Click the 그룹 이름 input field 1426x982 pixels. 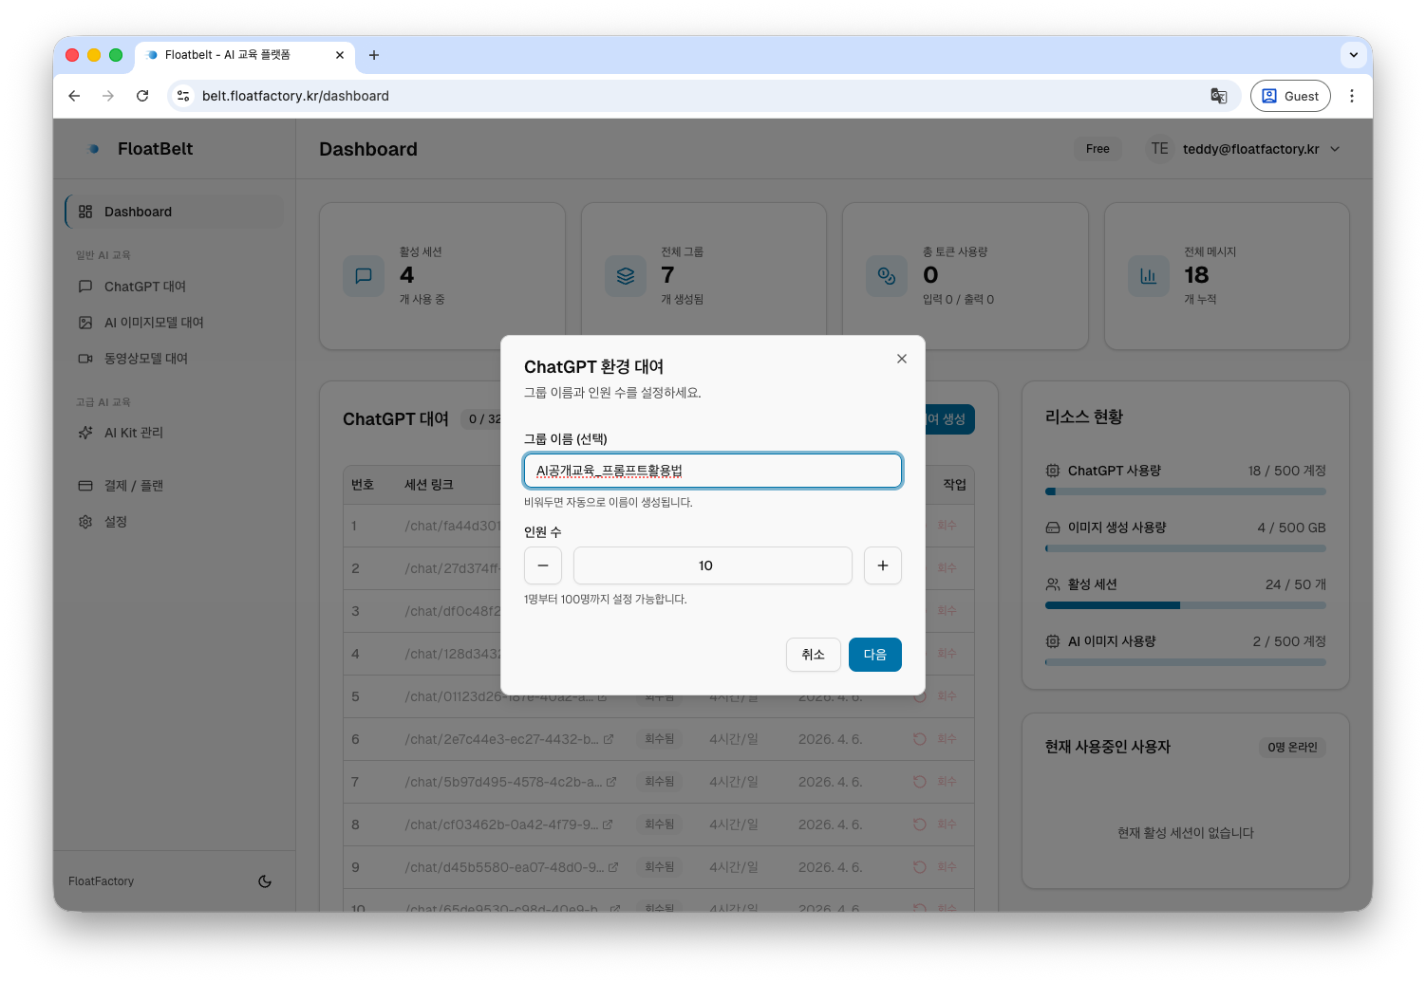click(712, 471)
